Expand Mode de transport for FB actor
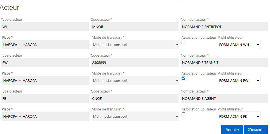The width and height of the screenshot is (270, 134). point(135,116)
